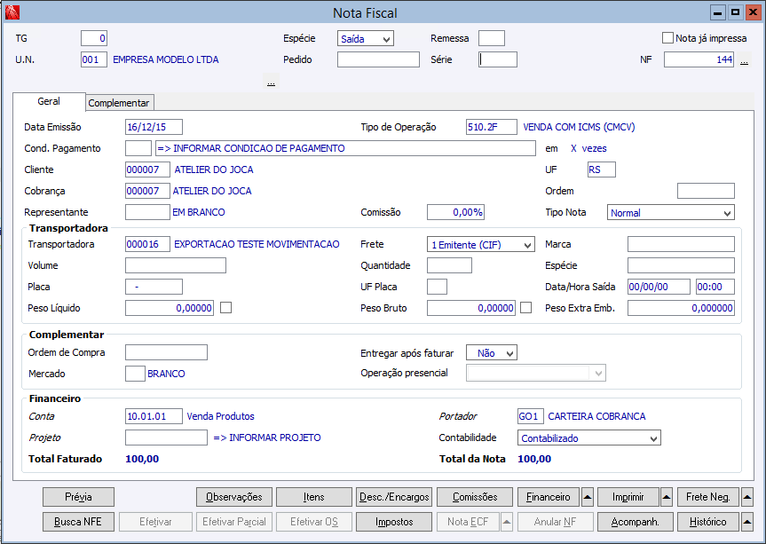
Task: Click the red application icon in title bar
Action: click(12, 12)
